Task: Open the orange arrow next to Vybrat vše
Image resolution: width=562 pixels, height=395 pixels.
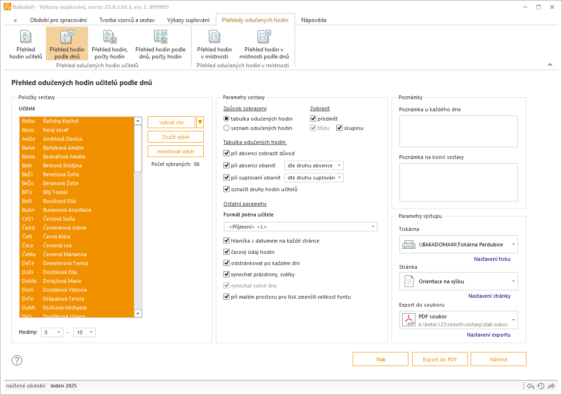Action: 200,122
